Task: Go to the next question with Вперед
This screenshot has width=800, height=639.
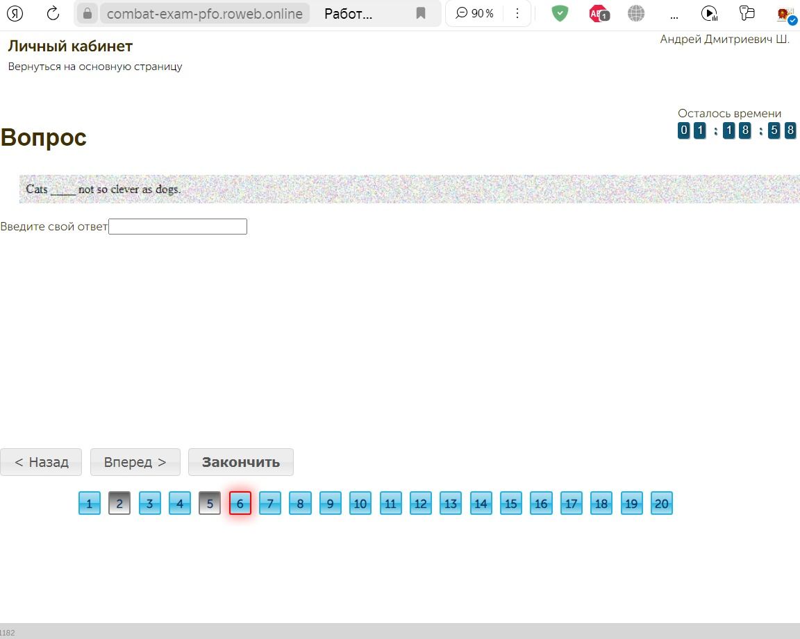Action: pyautogui.click(x=135, y=462)
